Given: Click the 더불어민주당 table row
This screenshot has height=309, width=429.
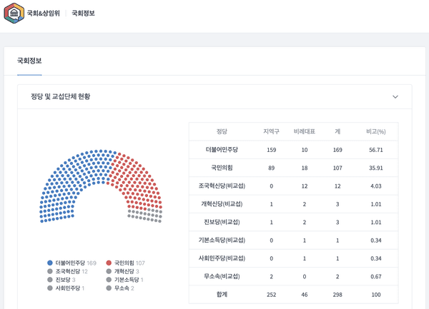Looking at the screenshot, I should (222, 150).
